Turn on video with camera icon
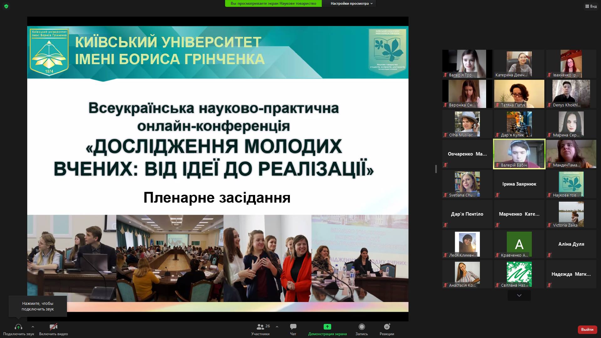Screen dimensions: 601x338 tap(54, 327)
